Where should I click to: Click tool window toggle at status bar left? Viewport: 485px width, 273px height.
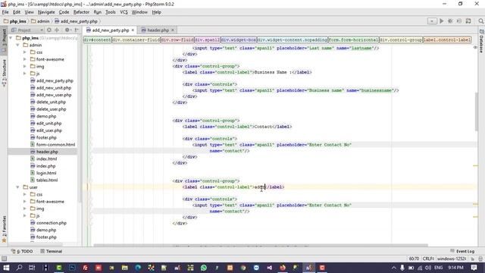click(x=4, y=259)
